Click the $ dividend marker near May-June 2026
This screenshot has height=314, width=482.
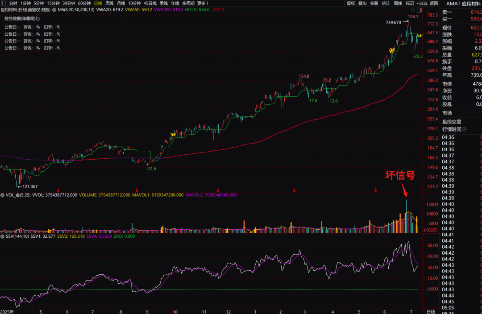(x=375, y=190)
